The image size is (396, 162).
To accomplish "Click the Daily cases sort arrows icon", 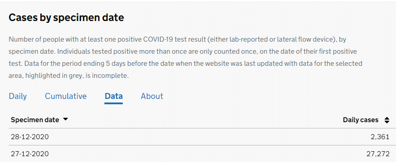I will click(x=387, y=120).
